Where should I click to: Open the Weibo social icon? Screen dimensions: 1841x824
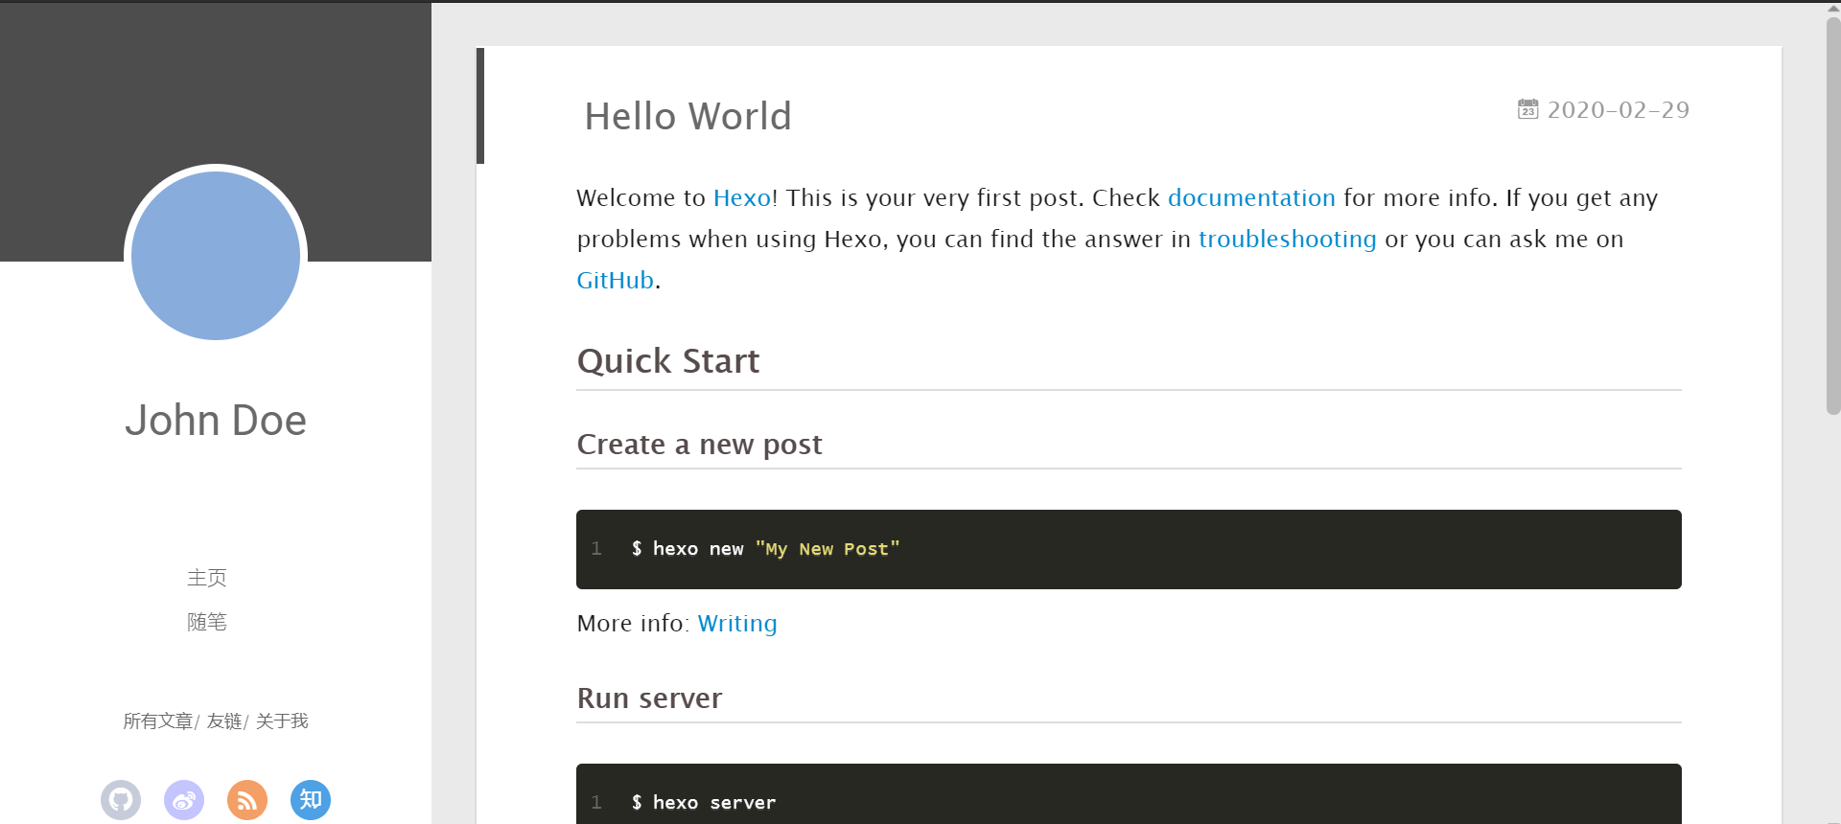click(x=184, y=800)
